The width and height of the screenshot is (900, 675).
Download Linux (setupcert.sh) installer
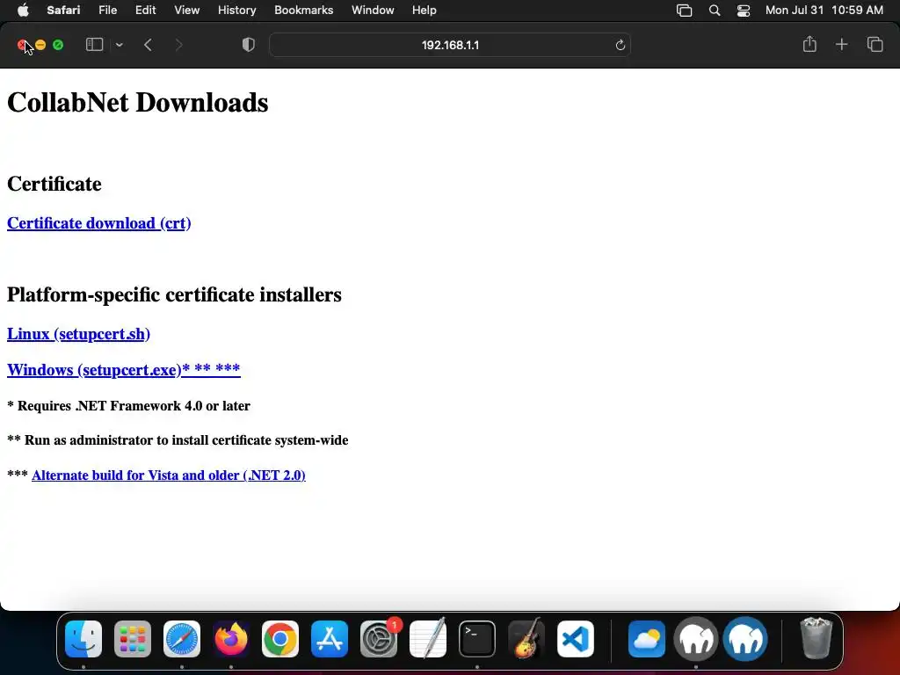(x=78, y=333)
